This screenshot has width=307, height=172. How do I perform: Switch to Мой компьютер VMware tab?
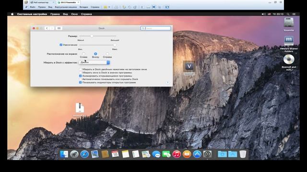click(x=42, y=2)
